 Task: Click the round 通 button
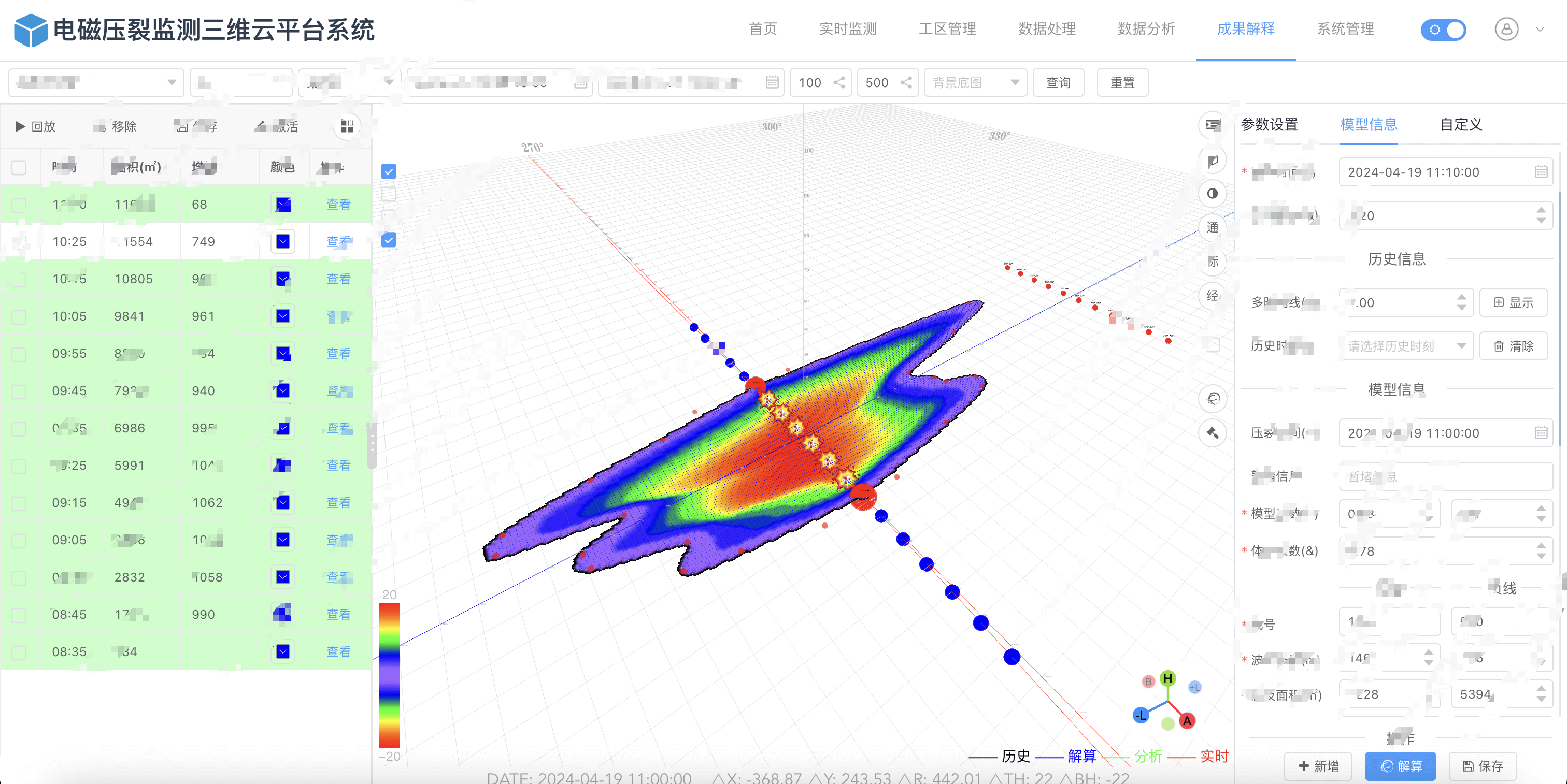(x=1213, y=227)
